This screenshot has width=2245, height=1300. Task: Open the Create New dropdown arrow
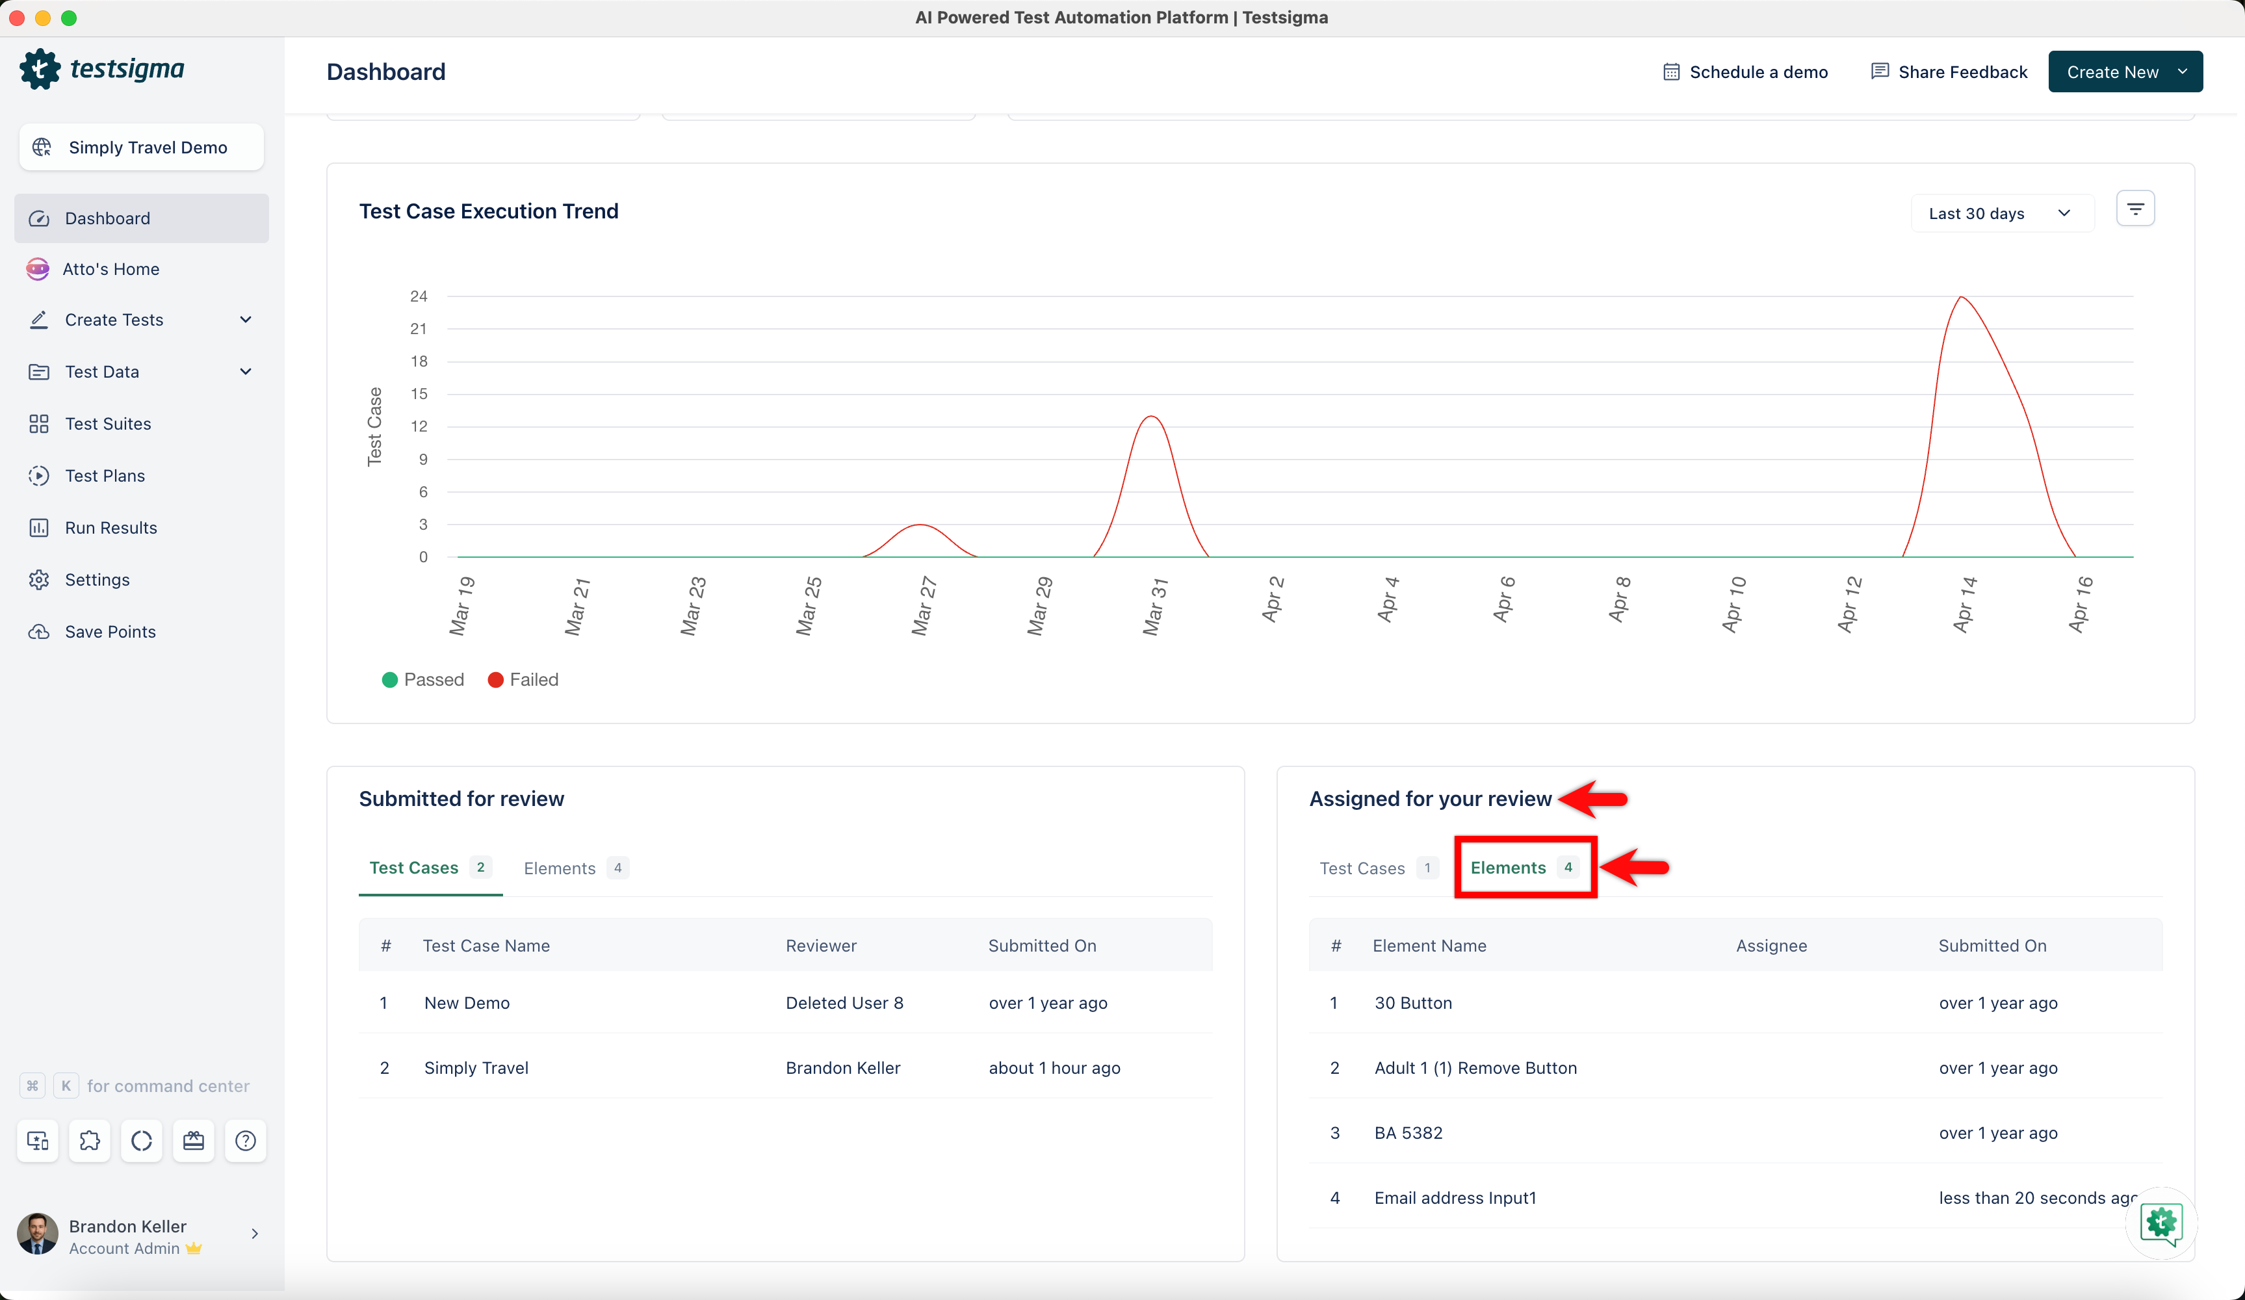[2182, 72]
